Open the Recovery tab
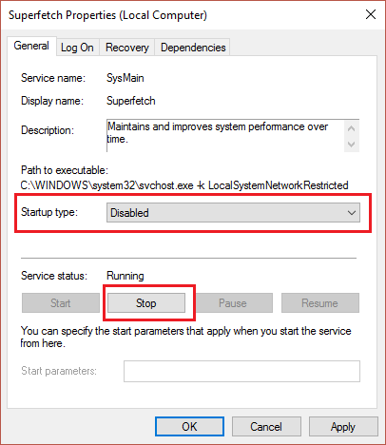Image resolution: width=386 pixels, height=445 pixels. point(127,48)
